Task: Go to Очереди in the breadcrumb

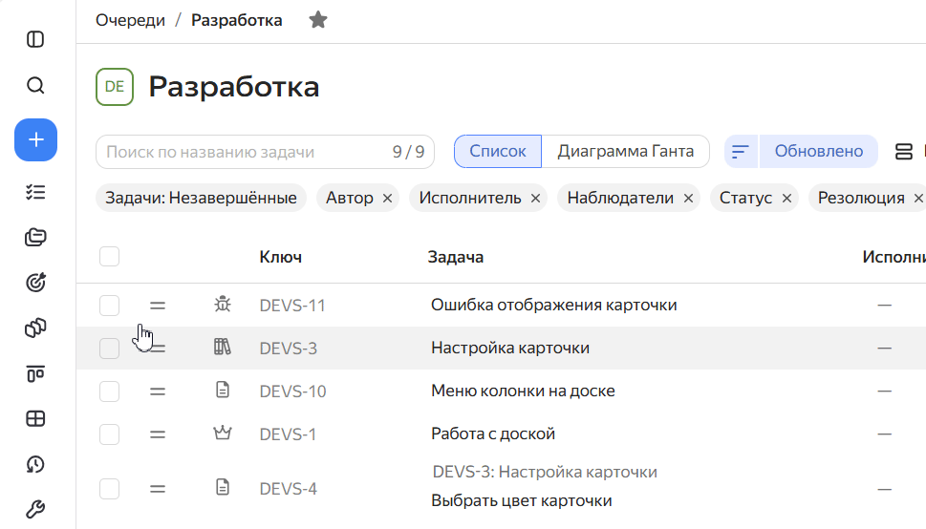Action: (131, 20)
